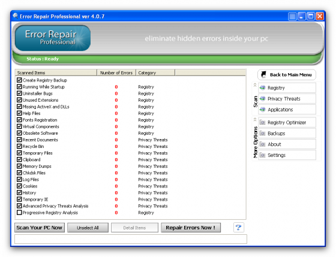Click the Privacy Threats scan globe icon

click(263, 99)
